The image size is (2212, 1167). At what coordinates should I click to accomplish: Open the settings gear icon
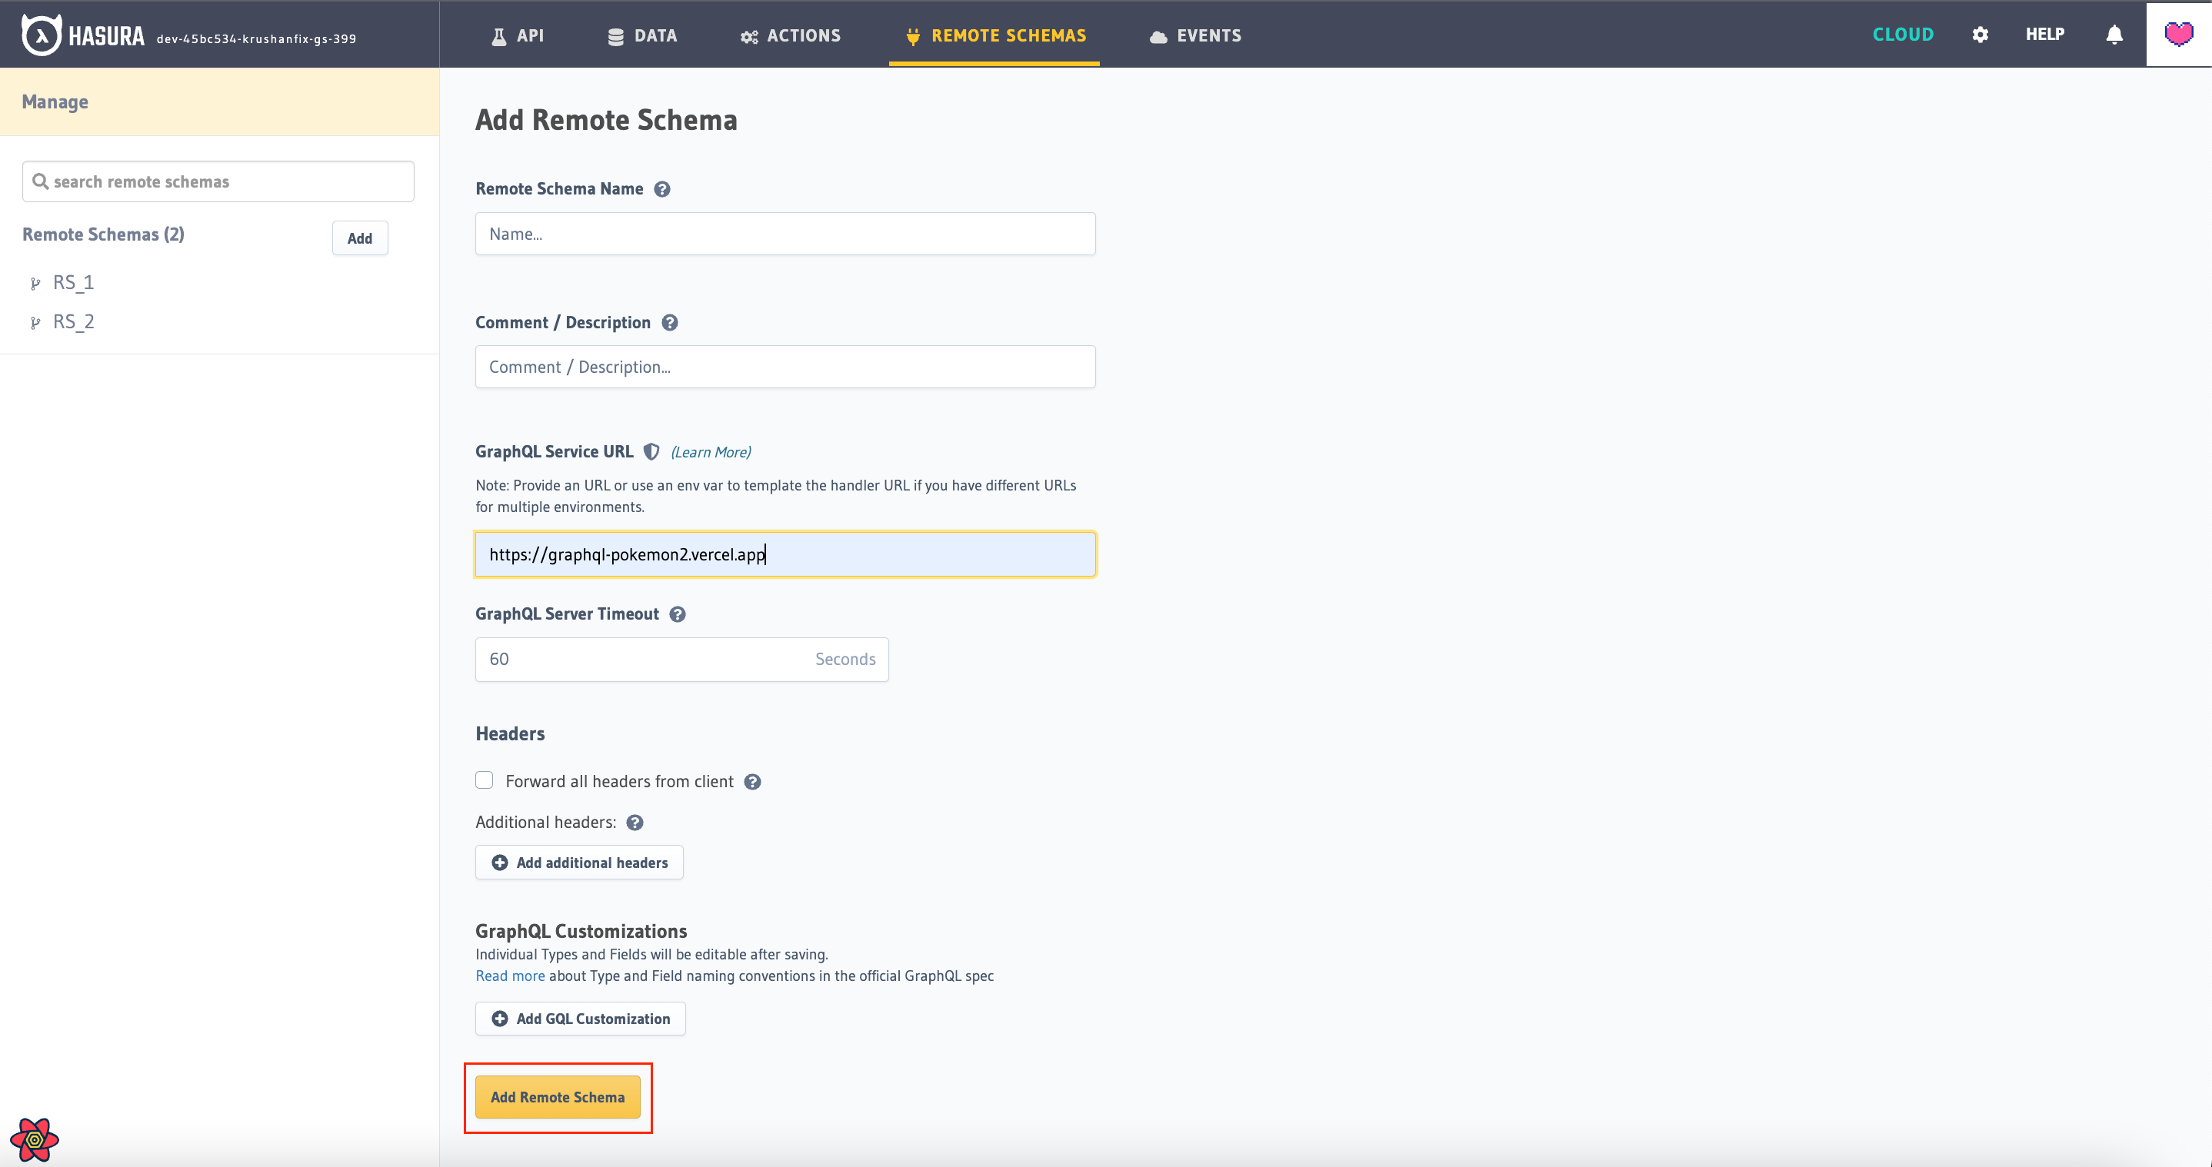click(x=1980, y=35)
